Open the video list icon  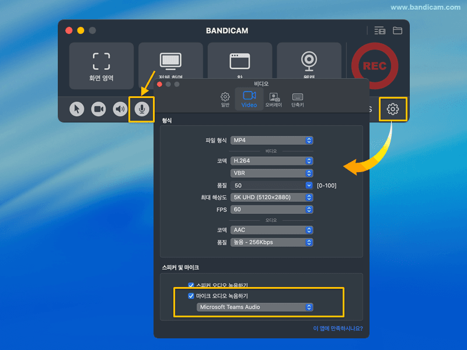coord(379,30)
